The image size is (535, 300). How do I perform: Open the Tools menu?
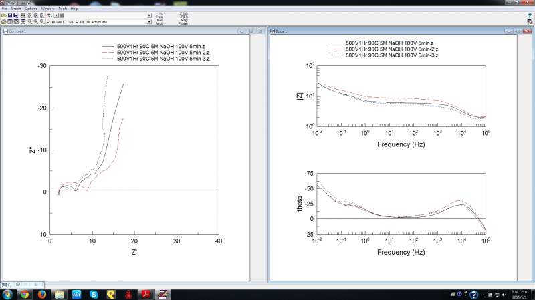(63, 9)
